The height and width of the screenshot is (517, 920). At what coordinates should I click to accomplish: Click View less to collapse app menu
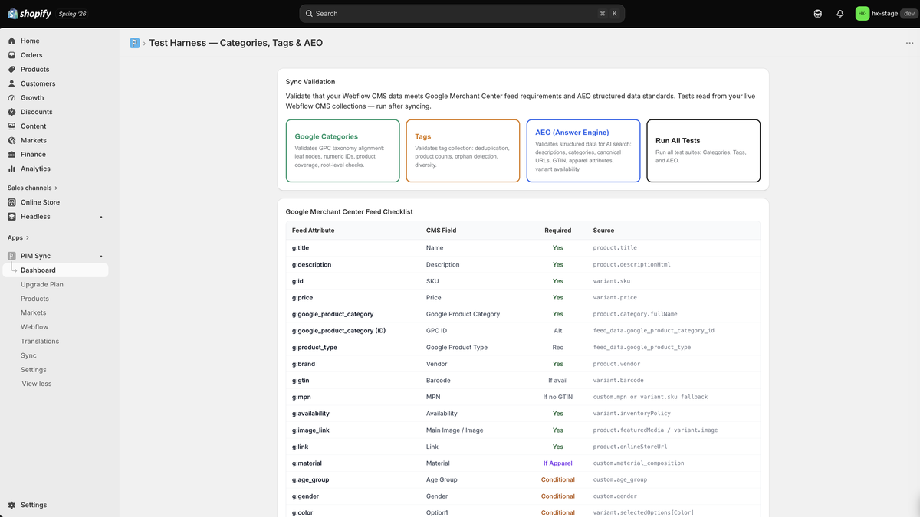pyautogui.click(x=37, y=384)
